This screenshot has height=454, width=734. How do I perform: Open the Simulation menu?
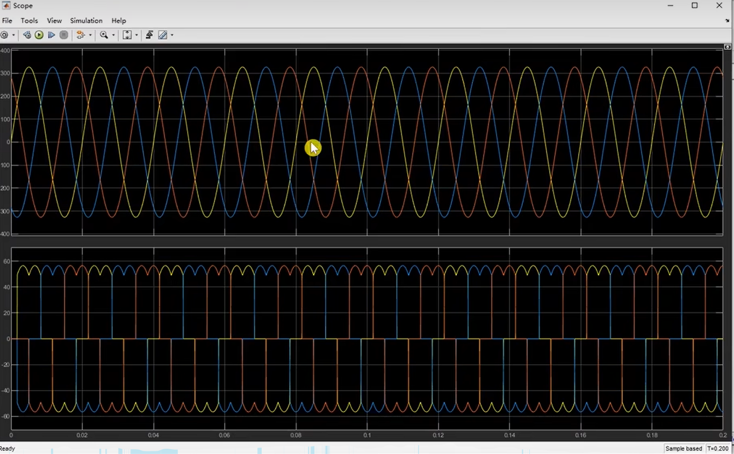tap(86, 20)
